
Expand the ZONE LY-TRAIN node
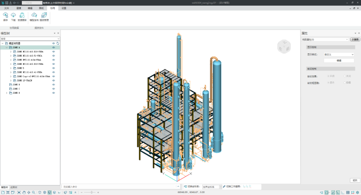click(11, 81)
